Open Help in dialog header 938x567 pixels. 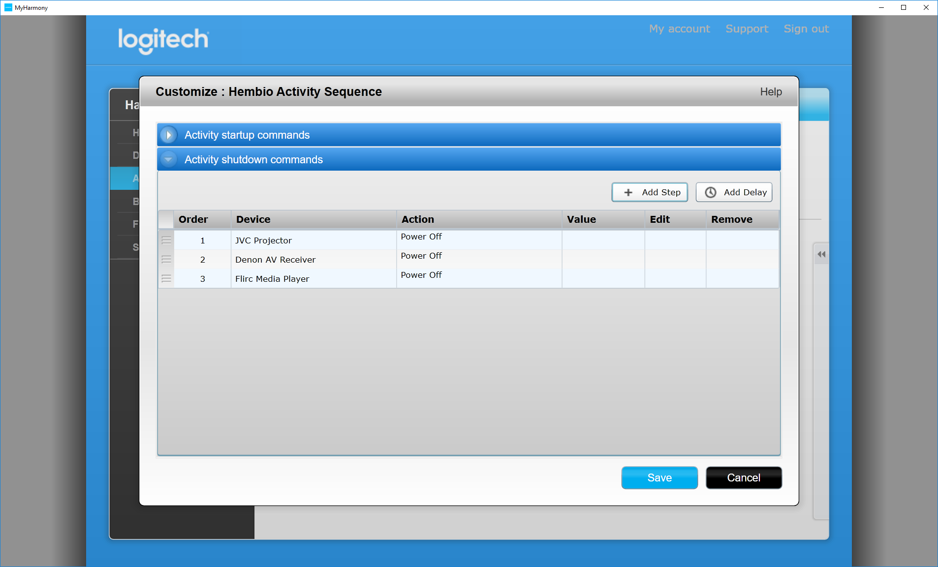(x=771, y=92)
